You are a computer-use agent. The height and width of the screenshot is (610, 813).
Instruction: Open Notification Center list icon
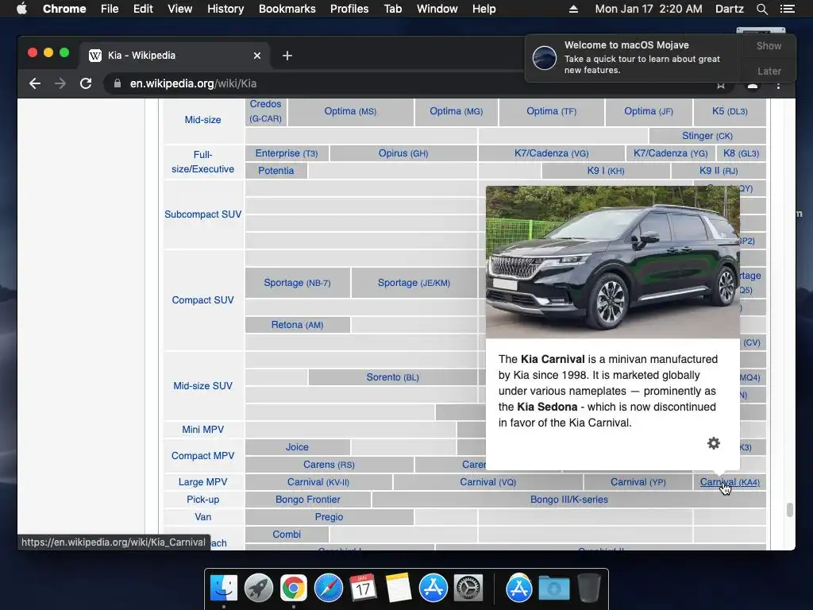(x=787, y=9)
